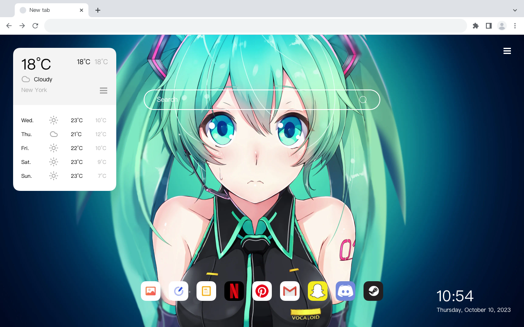Click the large 18°C current temperature
The height and width of the screenshot is (327, 524).
pyautogui.click(x=36, y=64)
